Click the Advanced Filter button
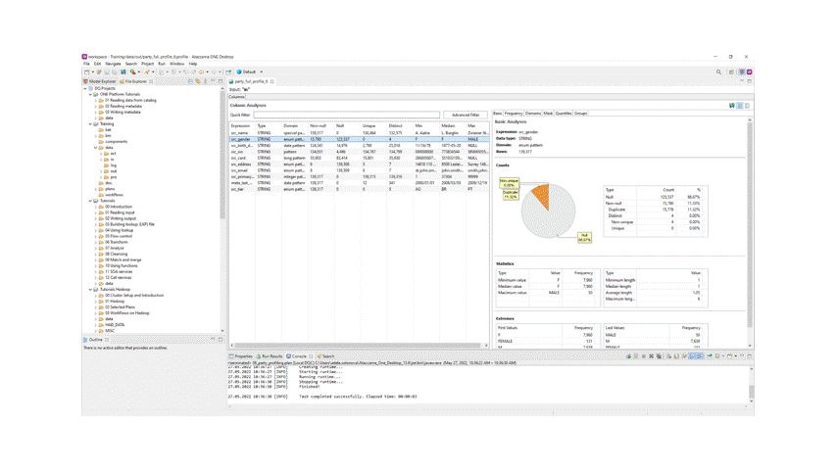Image resolution: width=836 pixels, height=470 pixels. (x=466, y=115)
